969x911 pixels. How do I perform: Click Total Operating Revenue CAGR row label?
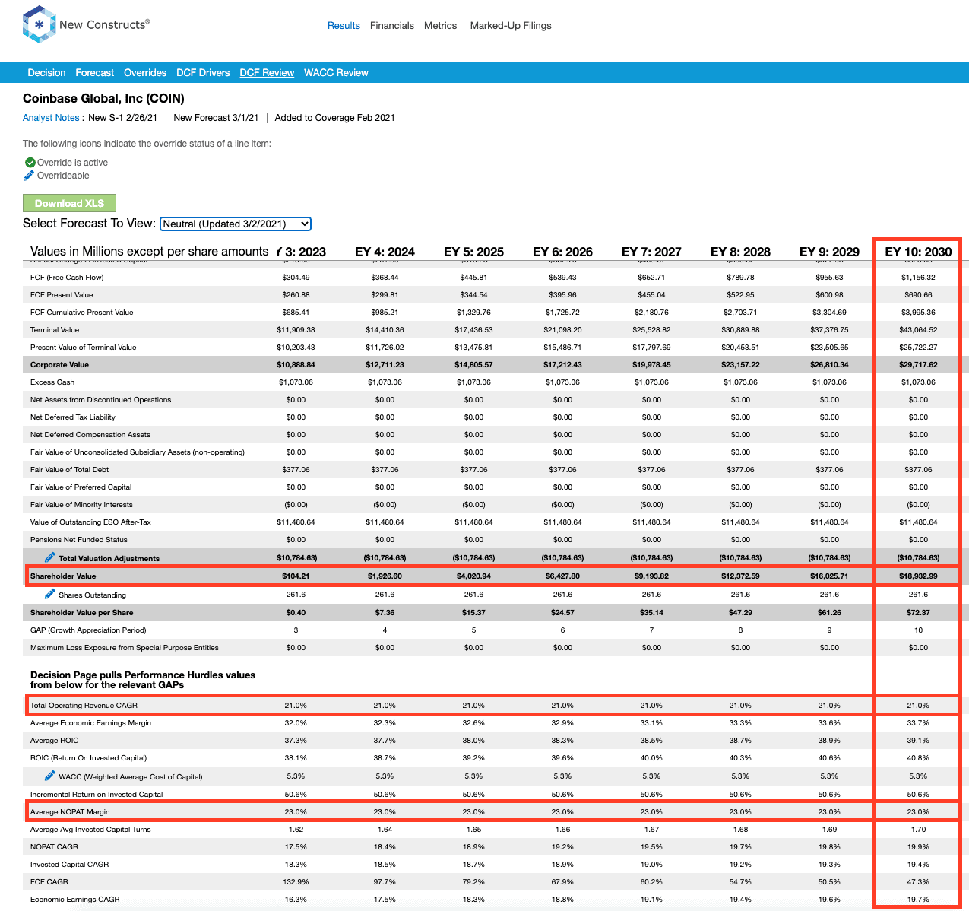pyautogui.click(x=84, y=706)
